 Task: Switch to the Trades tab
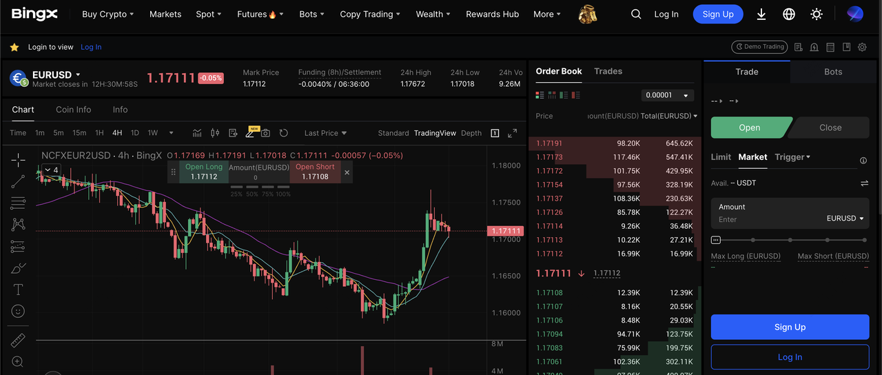point(608,71)
